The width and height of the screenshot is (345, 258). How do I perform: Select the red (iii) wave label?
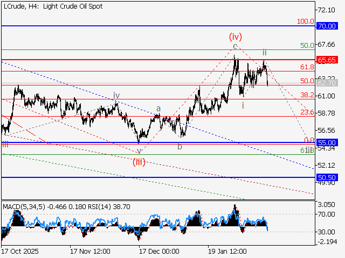[x=139, y=162]
